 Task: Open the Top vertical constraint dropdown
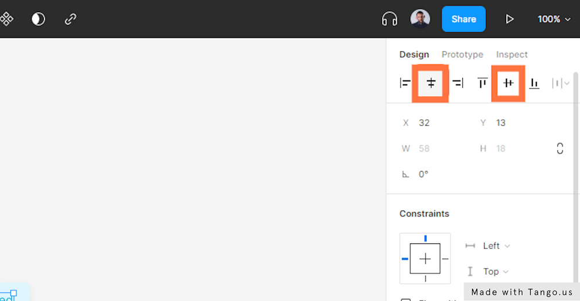pyautogui.click(x=495, y=271)
